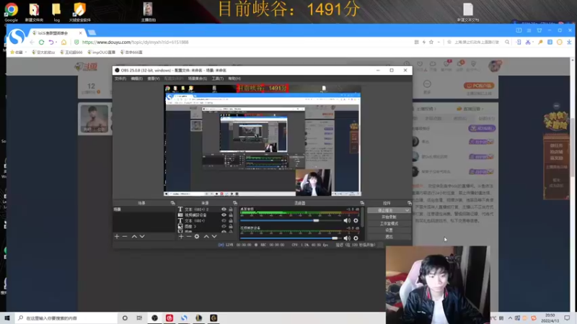This screenshot has height=324, width=577.
Task: Pop out the Controls dock
Action: (x=409, y=203)
